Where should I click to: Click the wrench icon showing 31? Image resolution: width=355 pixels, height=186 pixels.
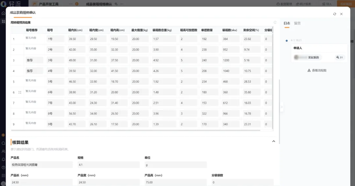[x=339, y=57]
